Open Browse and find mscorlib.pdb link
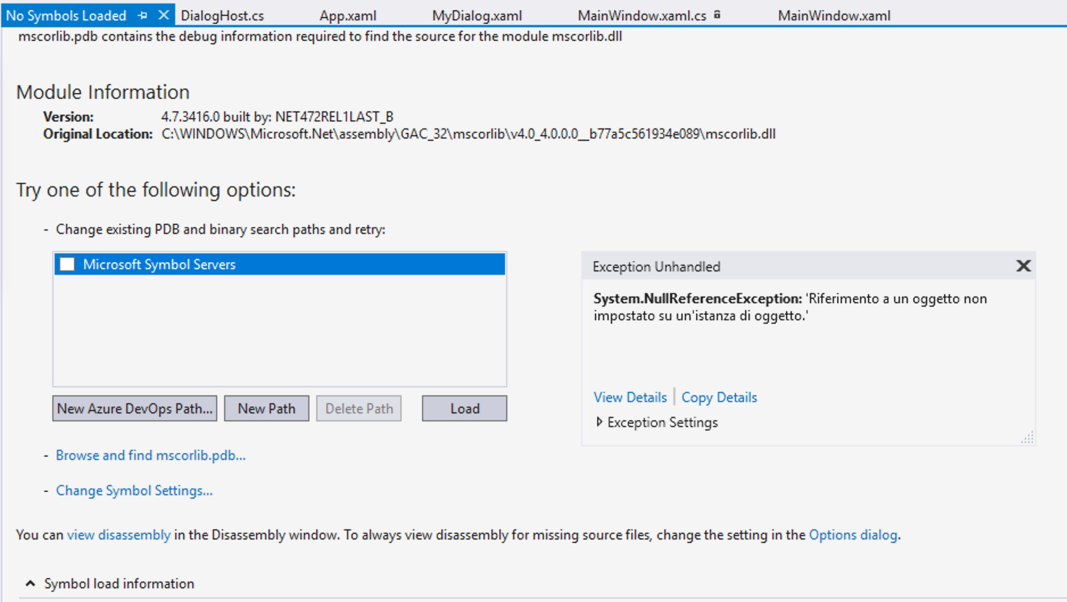1067x602 pixels. point(150,455)
